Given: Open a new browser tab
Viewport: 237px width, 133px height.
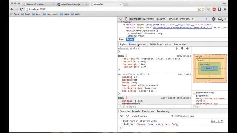Looking at the screenshot, I should (x=126, y=4).
